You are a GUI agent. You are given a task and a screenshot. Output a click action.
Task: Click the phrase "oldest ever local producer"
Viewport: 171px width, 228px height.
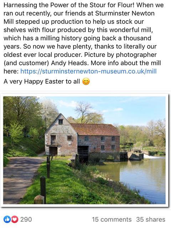(42, 55)
